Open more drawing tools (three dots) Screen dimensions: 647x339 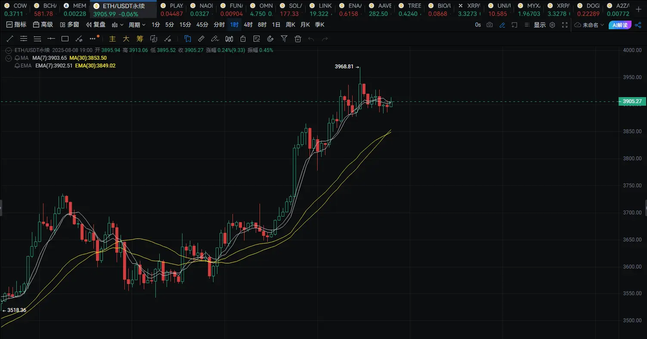[93, 39]
